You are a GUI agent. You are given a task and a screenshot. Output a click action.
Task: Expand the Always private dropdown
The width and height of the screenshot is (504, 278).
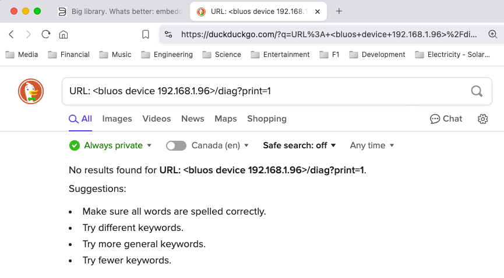tap(111, 145)
